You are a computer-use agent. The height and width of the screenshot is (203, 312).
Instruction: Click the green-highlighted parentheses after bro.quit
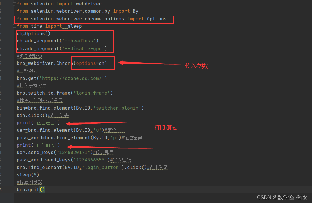click(x=42, y=189)
